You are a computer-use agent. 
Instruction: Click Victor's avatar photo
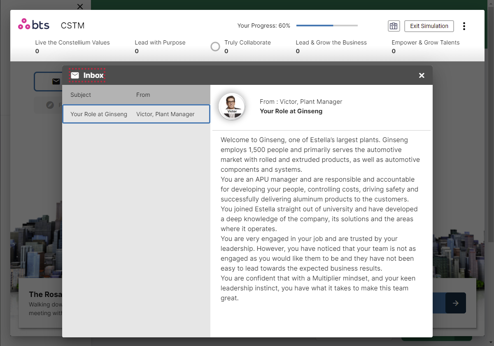pyautogui.click(x=232, y=106)
